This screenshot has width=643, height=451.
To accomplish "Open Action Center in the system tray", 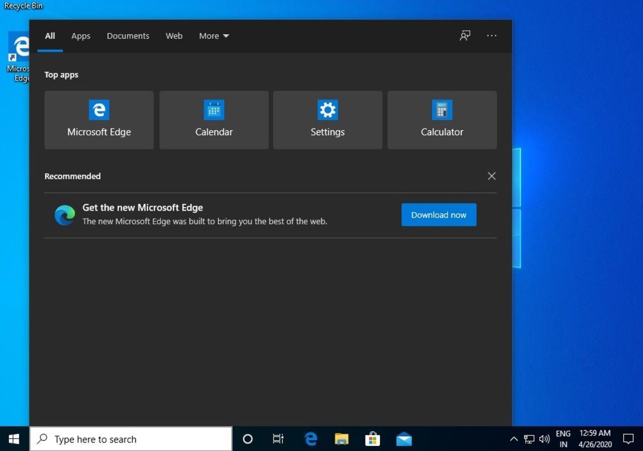I will point(628,439).
